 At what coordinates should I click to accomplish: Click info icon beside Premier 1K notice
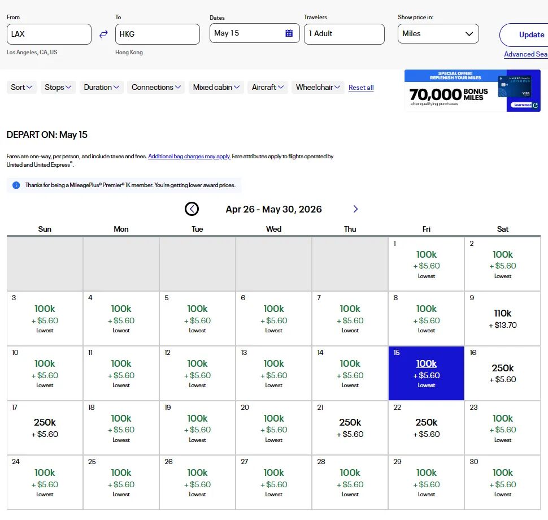(16, 185)
